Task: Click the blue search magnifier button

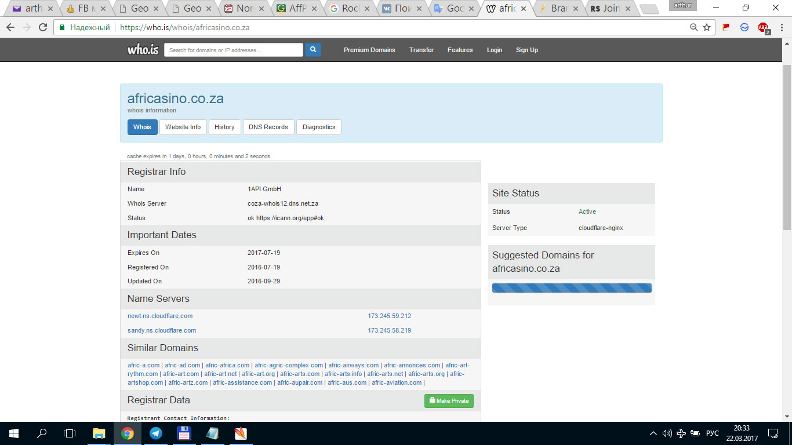Action: tap(313, 50)
